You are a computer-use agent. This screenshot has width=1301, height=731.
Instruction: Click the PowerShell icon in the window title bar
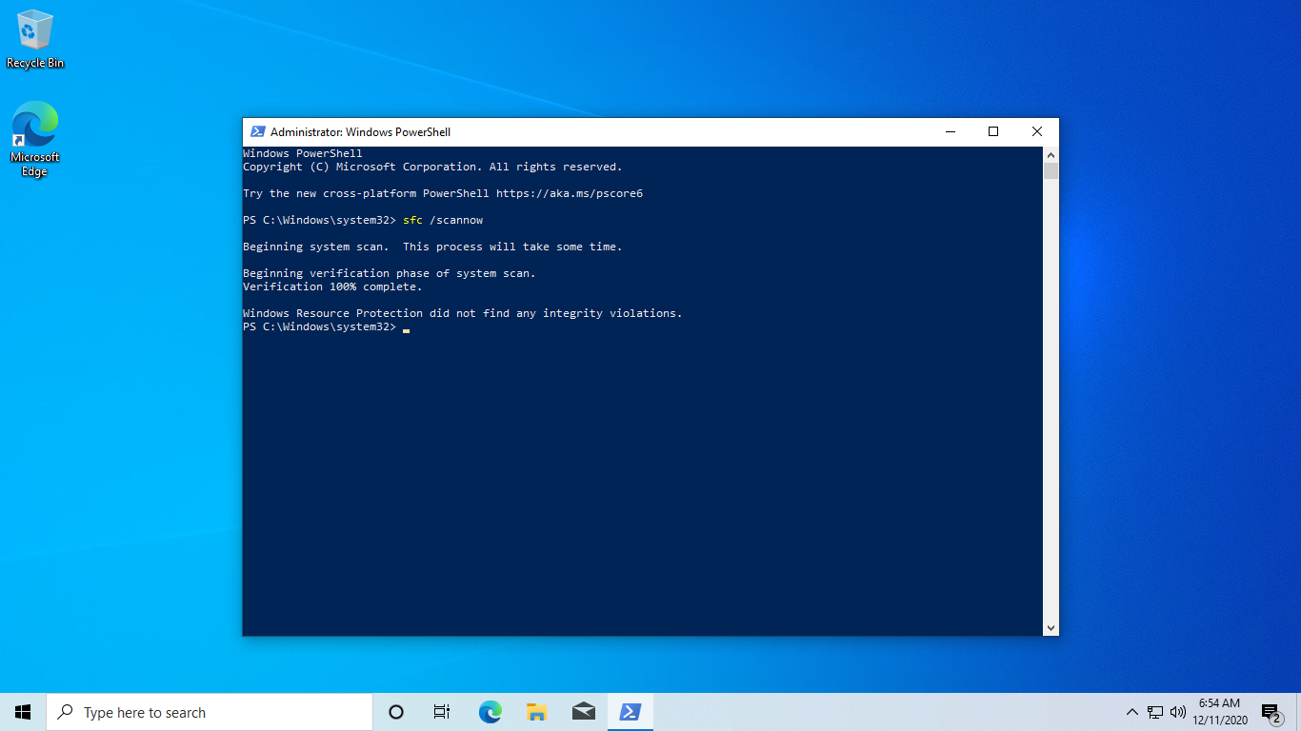tap(257, 132)
